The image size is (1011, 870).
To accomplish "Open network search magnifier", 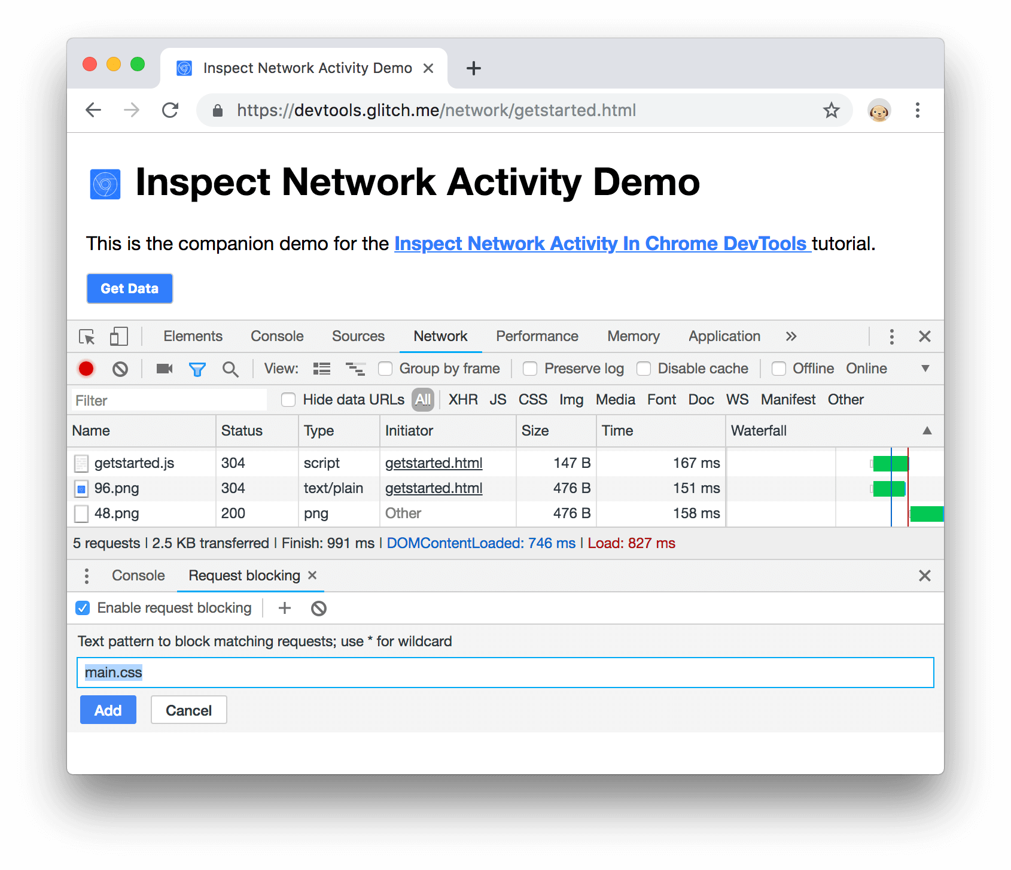I will click(x=230, y=369).
